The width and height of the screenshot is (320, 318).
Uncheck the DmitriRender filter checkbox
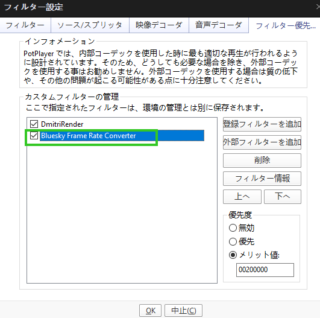(x=34, y=124)
